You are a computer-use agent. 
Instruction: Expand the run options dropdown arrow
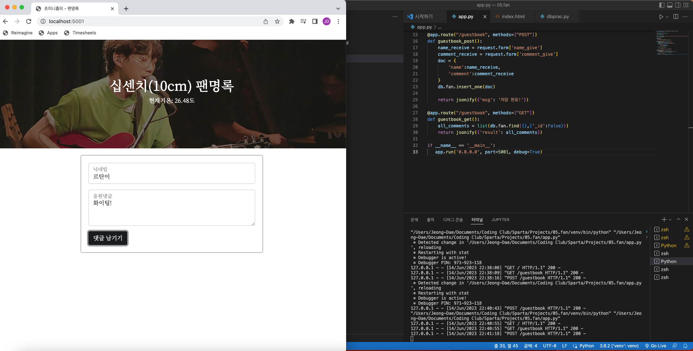coord(667,17)
